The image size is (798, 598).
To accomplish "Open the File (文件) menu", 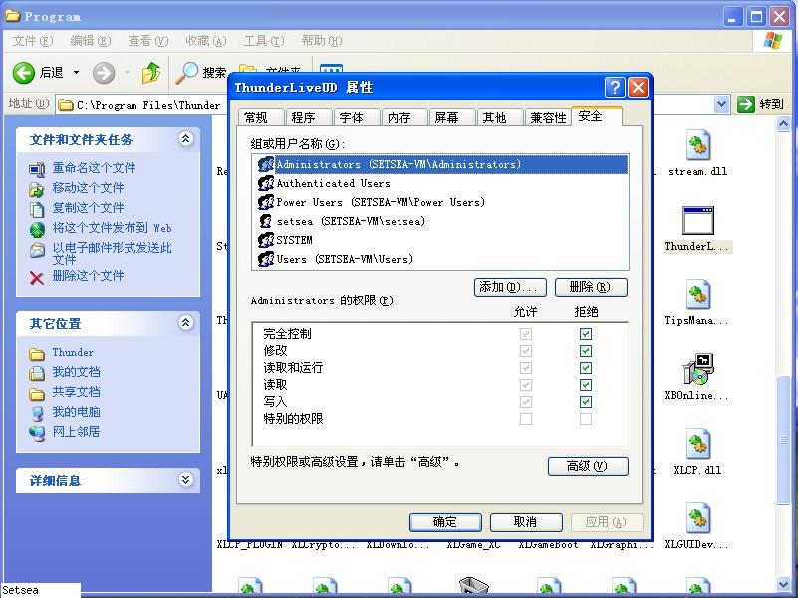I will (x=33, y=41).
